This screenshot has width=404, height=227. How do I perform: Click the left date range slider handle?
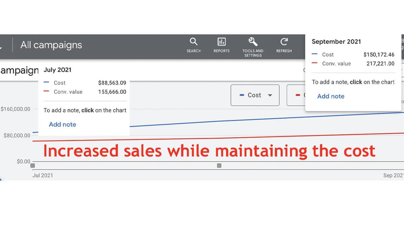tap(32, 165)
